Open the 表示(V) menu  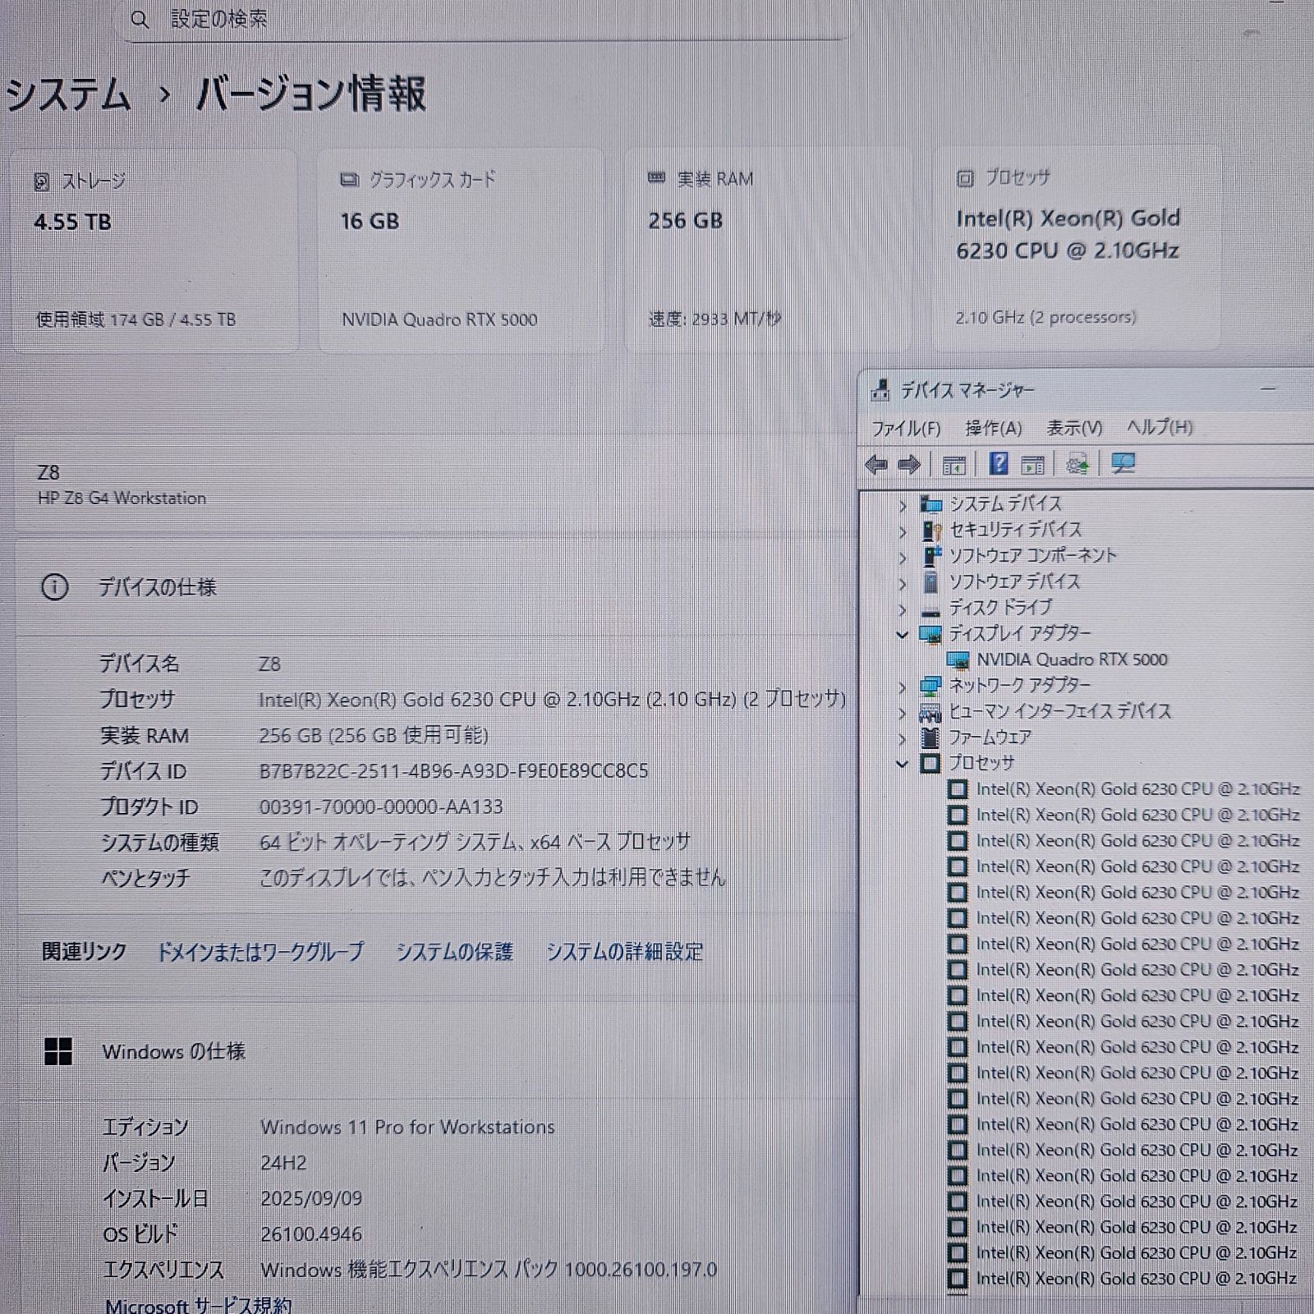pyautogui.click(x=1074, y=428)
